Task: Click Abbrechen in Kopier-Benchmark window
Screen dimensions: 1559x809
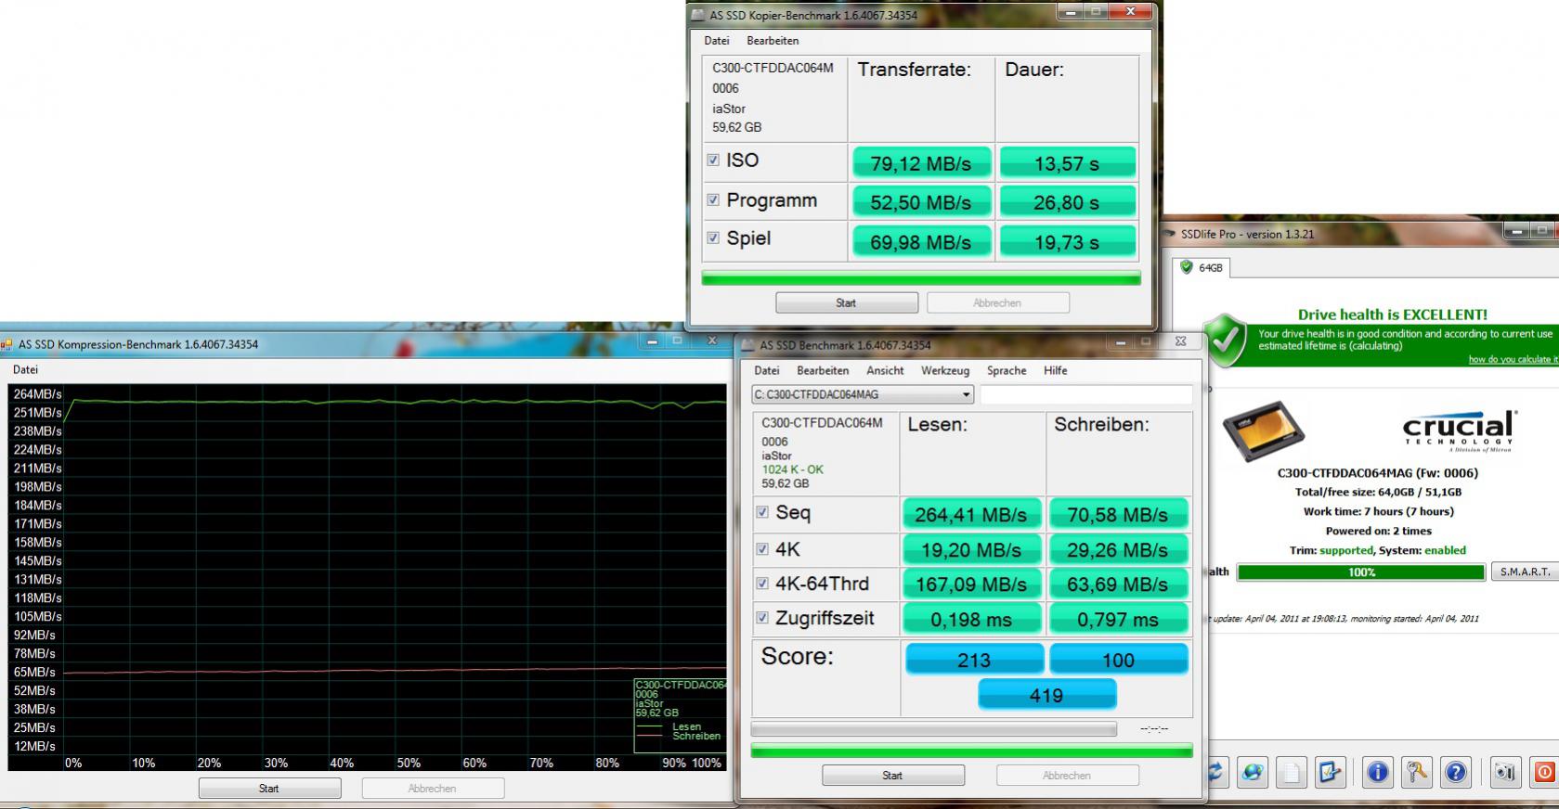Action: coord(997,302)
